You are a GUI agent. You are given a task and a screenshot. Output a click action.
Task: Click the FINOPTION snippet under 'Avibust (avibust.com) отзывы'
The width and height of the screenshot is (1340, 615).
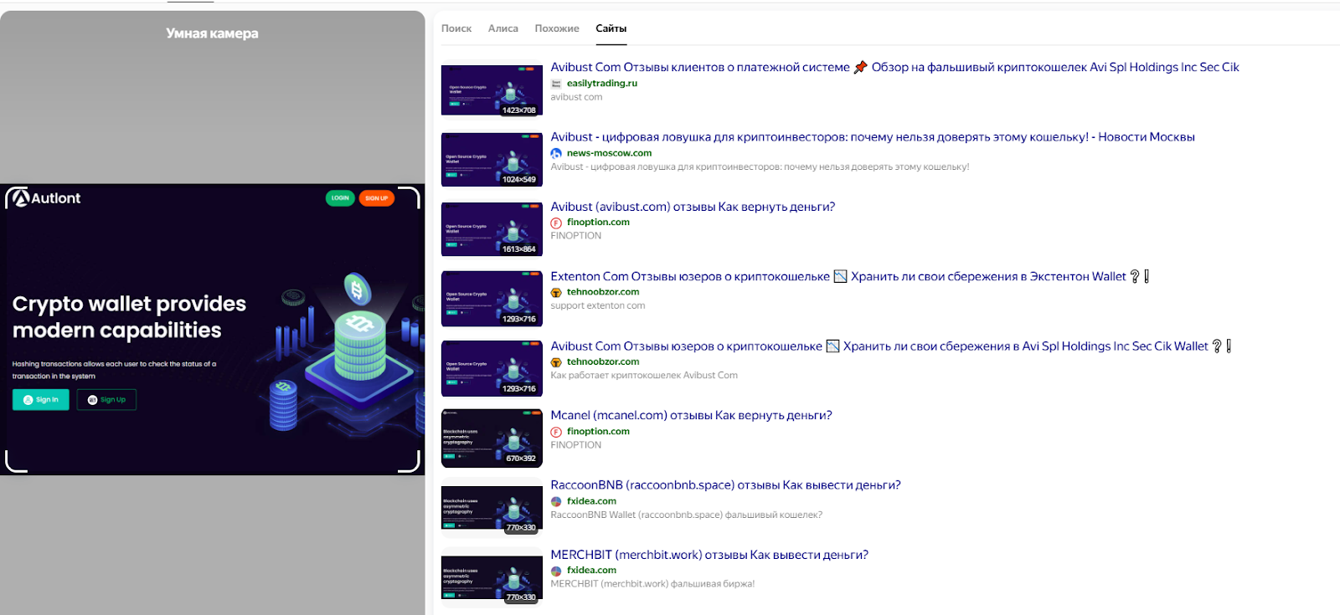coord(576,236)
